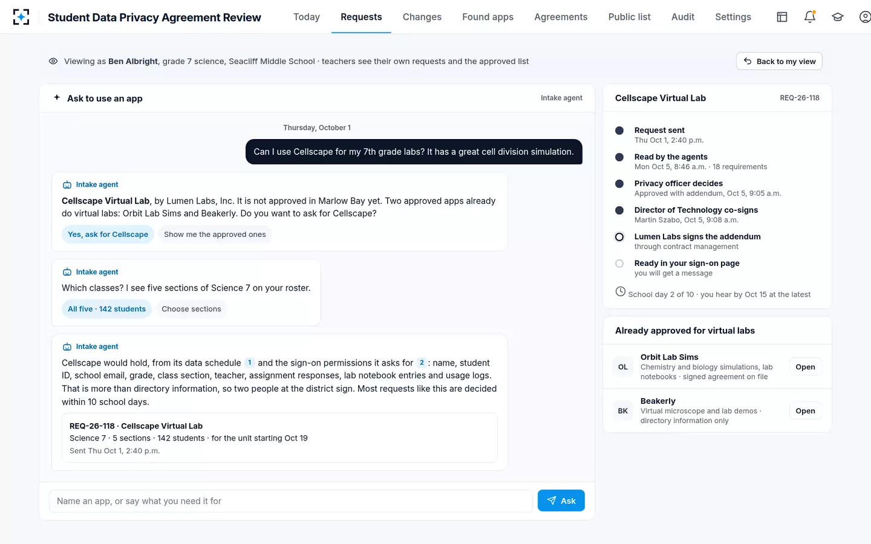Click the Intake agent icon above the 'Which classes?' message
The height and width of the screenshot is (544, 871).
click(67, 272)
